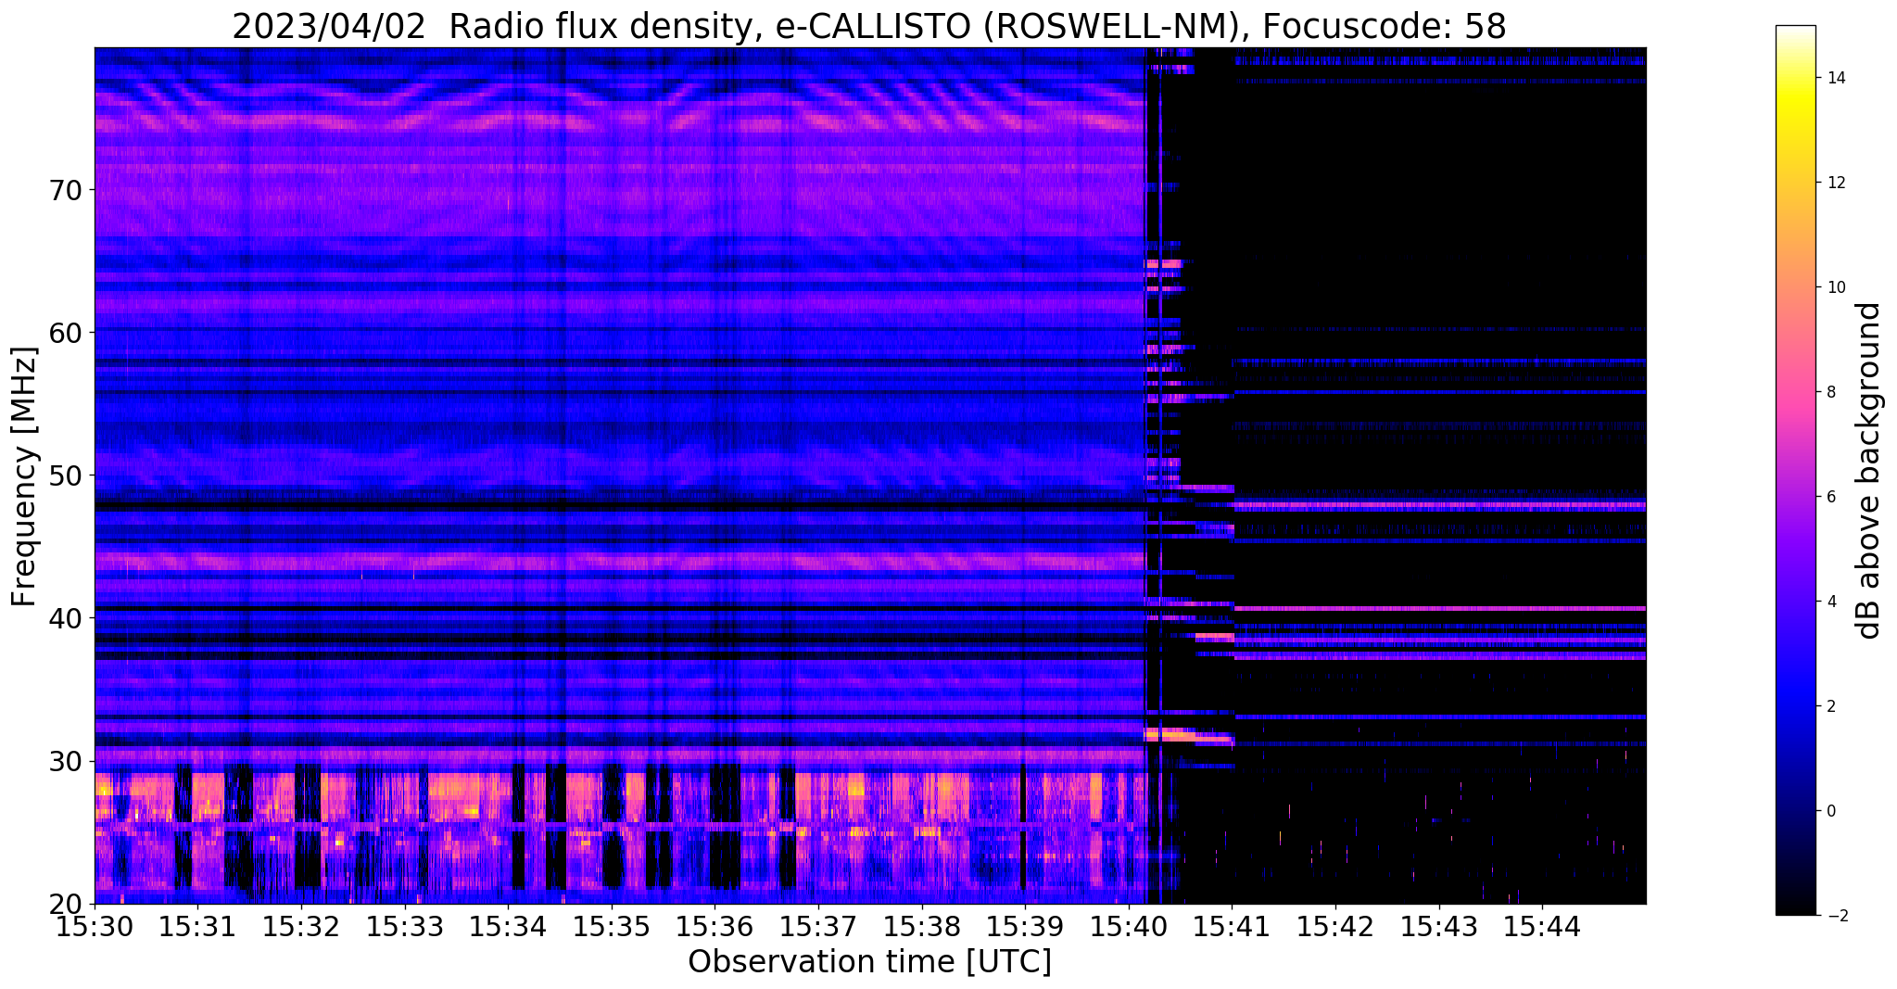
Task: Click the 15:38 time tick label
Action: (x=921, y=925)
